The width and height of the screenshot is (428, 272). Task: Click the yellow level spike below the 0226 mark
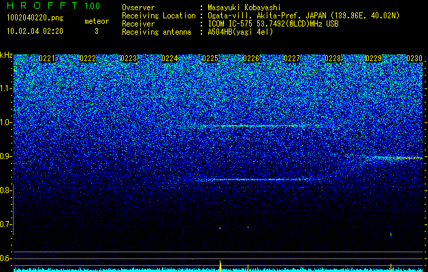click(x=248, y=268)
